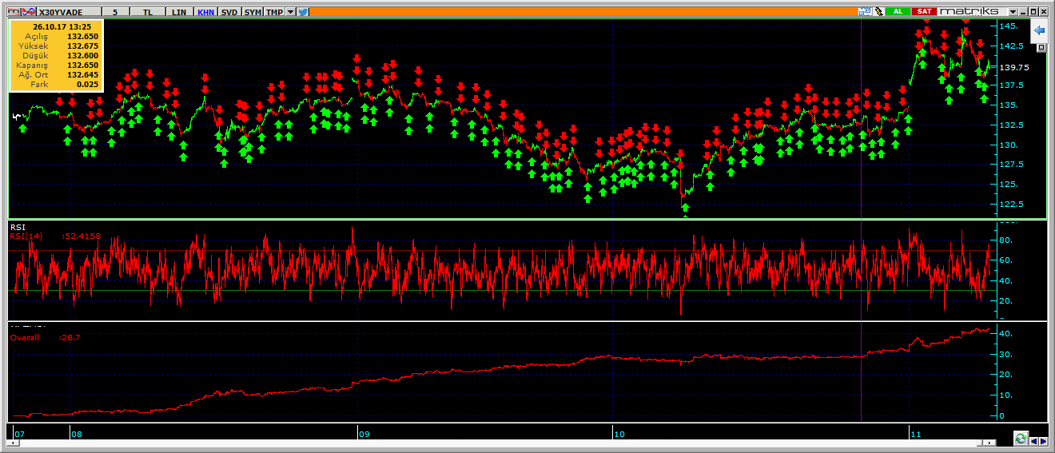Image resolution: width=1055 pixels, height=453 pixels.
Task: Click the 10 month marker on time axis
Action: coord(619,435)
